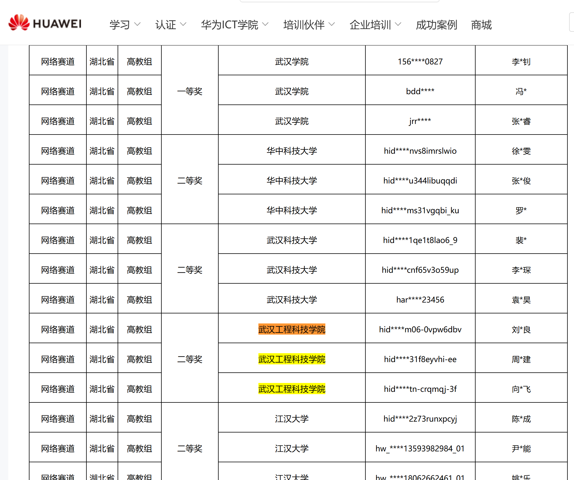Open the 企业培训 dropdown chevron

click(398, 24)
